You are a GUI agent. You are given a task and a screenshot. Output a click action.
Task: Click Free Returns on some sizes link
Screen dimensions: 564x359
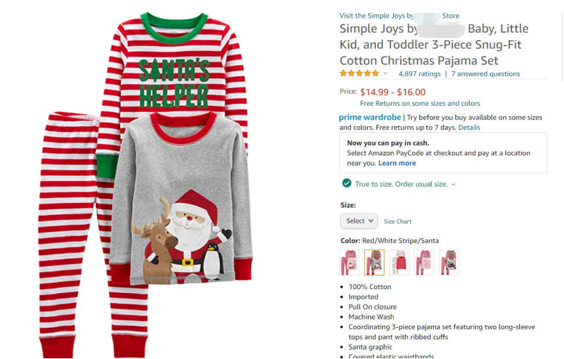[419, 103]
